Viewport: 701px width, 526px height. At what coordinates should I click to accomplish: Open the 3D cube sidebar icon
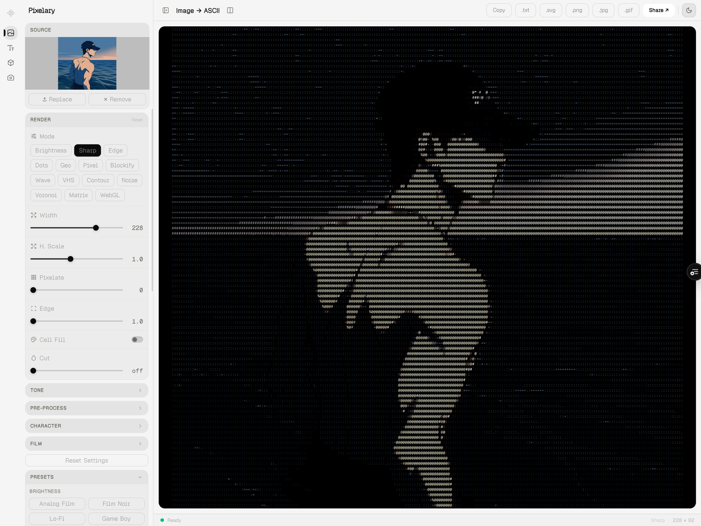pyautogui.click(x=11, y=63)
